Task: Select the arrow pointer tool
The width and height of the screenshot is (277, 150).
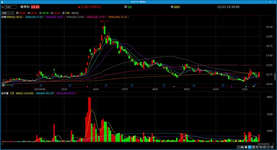Action: tap(249, 147)
